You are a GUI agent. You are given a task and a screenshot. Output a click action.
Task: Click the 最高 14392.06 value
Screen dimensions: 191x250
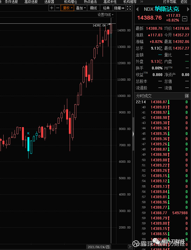[181, 42]
